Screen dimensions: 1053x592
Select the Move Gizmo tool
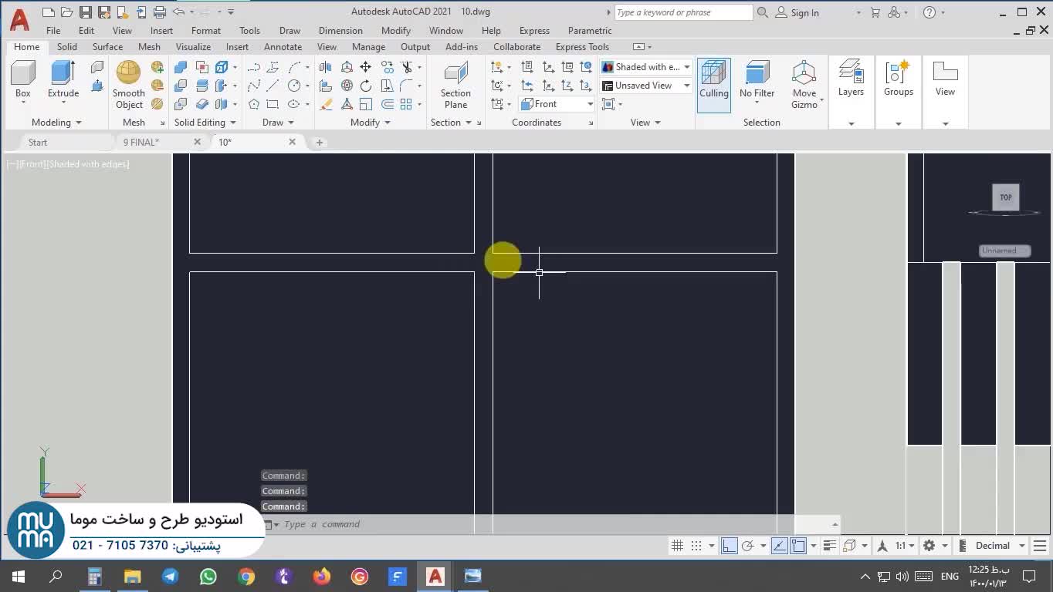click(804, 85)
